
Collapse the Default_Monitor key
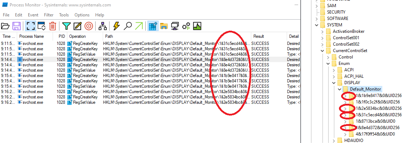pos(340,89)
